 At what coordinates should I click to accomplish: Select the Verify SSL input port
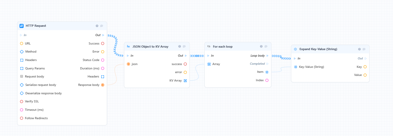tap(22, 101)
